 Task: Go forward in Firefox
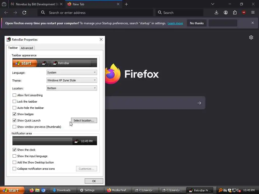click(15, 13)
